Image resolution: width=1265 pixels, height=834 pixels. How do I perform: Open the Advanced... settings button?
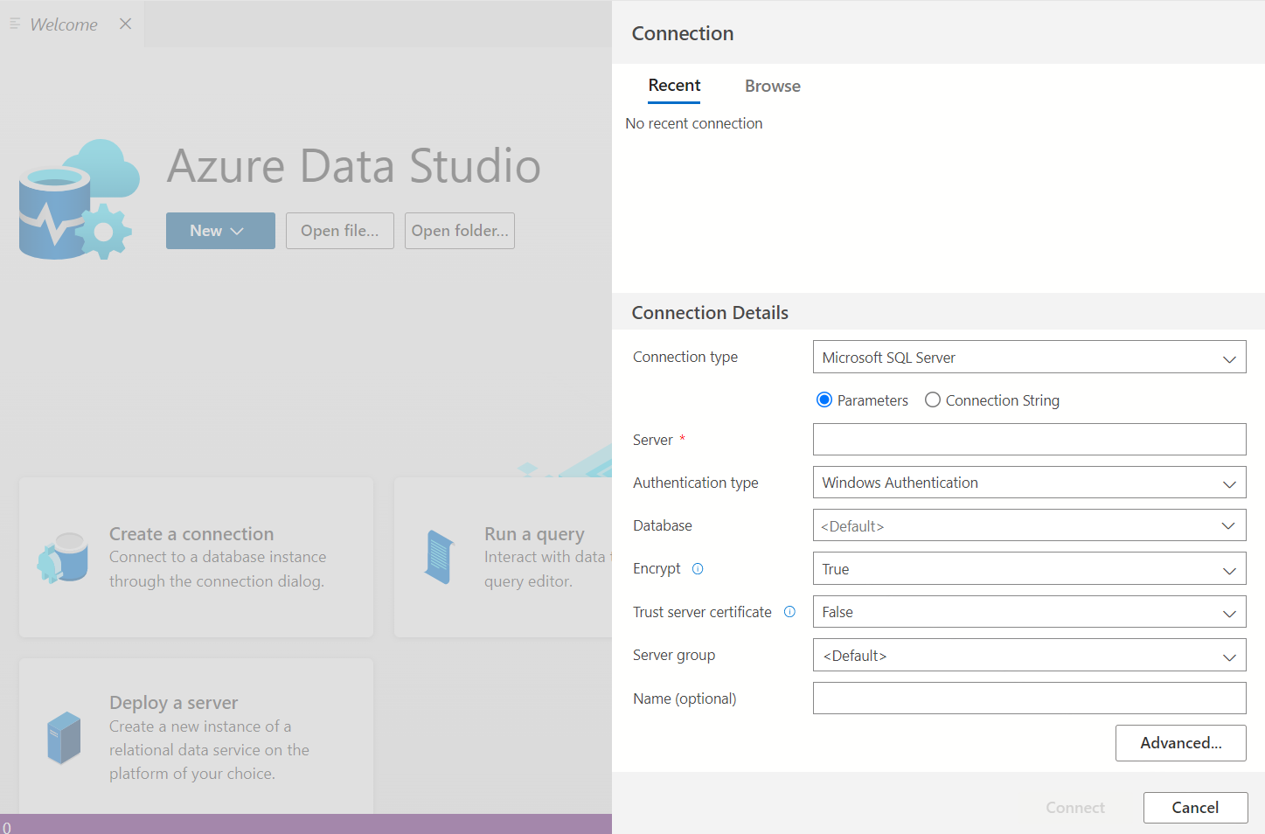pyautogui.click(x=1181, y=743)
